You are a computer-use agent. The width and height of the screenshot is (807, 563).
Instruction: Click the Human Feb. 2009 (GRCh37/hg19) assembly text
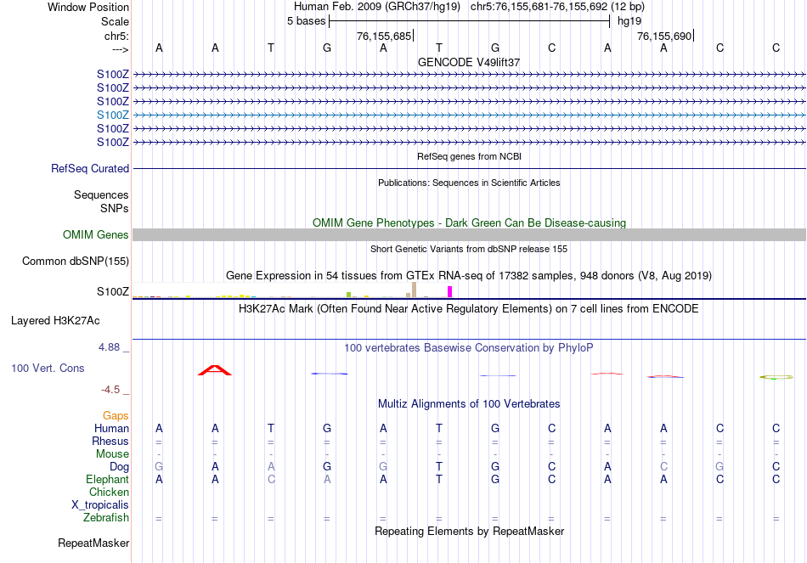(x=376, y=7)
